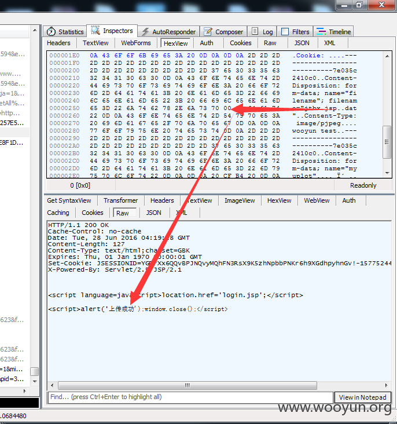The image size is (397, 424).
Task: Click the Readonly status label
Action: coord(363,185)
